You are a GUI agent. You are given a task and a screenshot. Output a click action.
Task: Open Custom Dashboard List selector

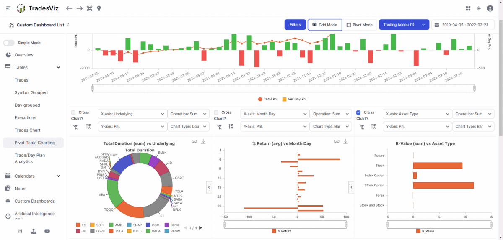pos(39,25)
